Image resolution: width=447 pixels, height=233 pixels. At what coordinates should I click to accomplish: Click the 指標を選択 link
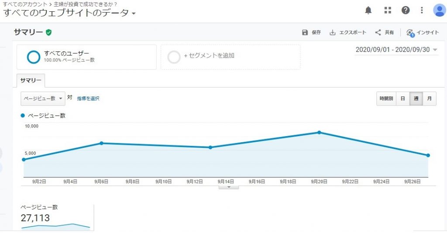(88, 99)
